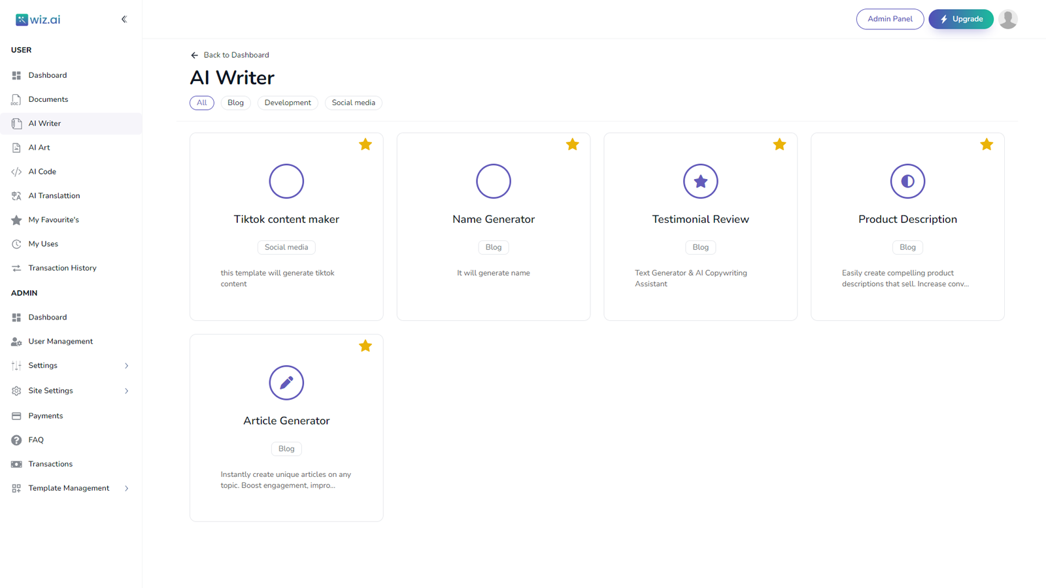
Task: Open the user profile avatar
Action: click(1008, 19)
